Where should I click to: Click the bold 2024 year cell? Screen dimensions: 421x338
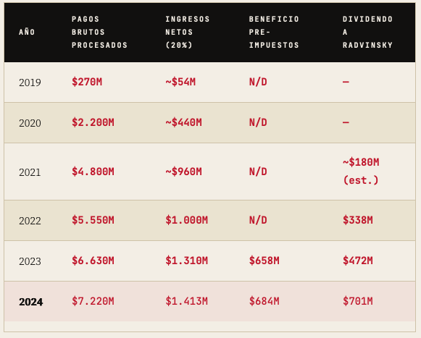(31, 302)
